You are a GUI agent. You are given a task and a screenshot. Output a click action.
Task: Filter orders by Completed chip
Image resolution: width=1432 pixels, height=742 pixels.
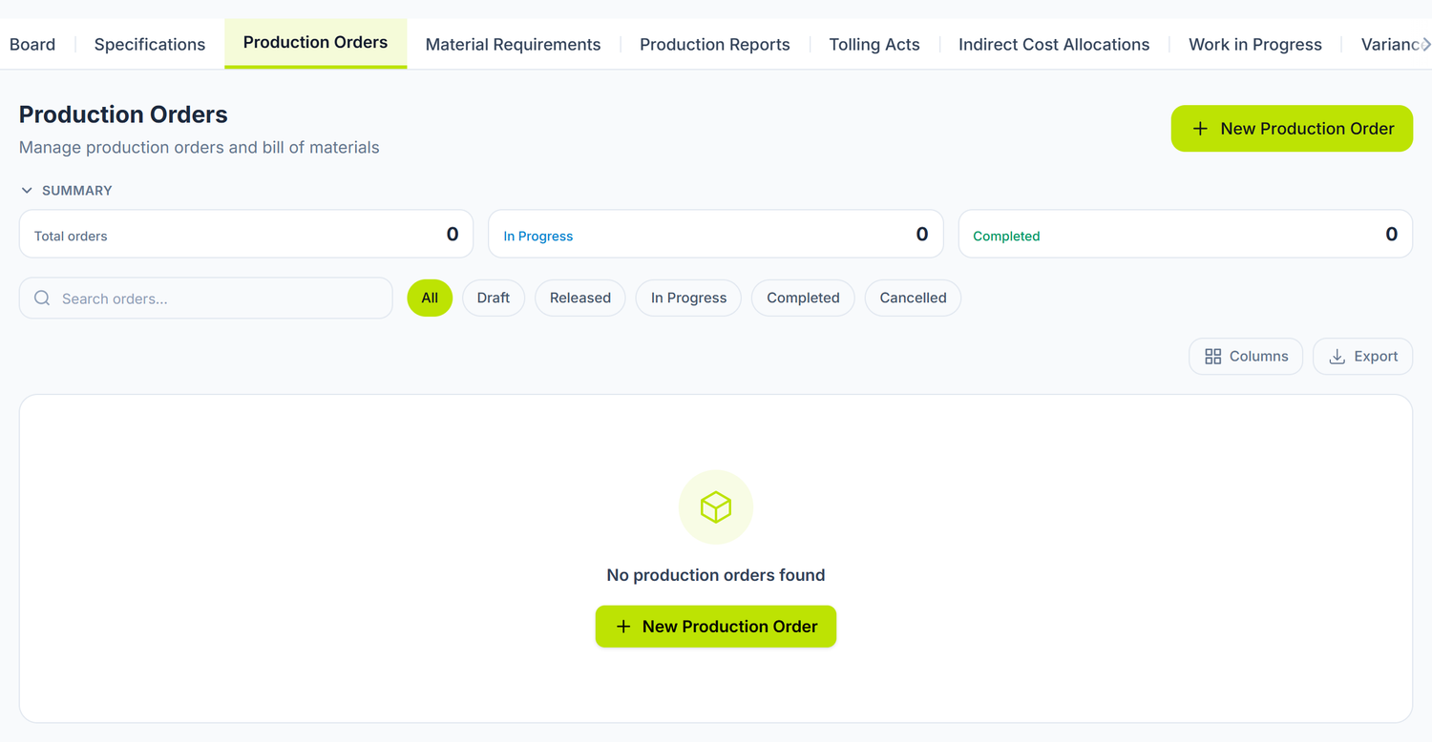(x=803, y=299)
